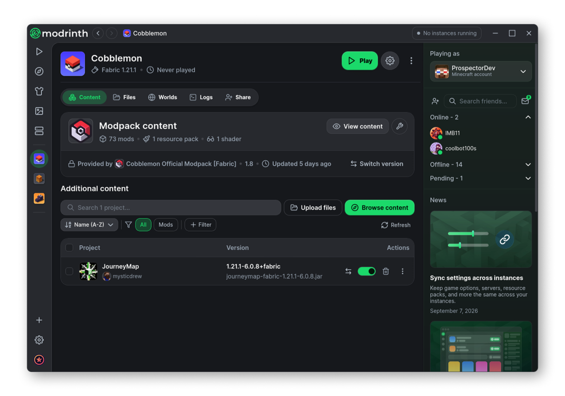Open the Home play icon in sidebar
565x396 pixels.
[x=39, y=52]
